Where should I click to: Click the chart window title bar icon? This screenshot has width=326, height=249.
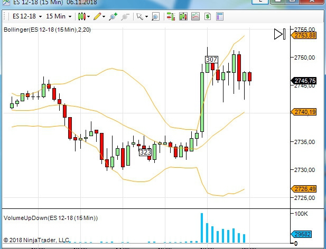click(x=6, y=3)
